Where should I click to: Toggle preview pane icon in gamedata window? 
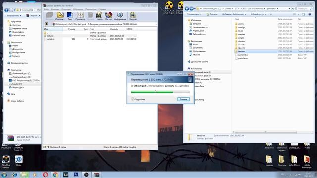304,14
